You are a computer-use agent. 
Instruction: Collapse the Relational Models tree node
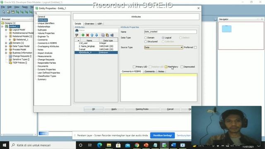click(6, 36)
